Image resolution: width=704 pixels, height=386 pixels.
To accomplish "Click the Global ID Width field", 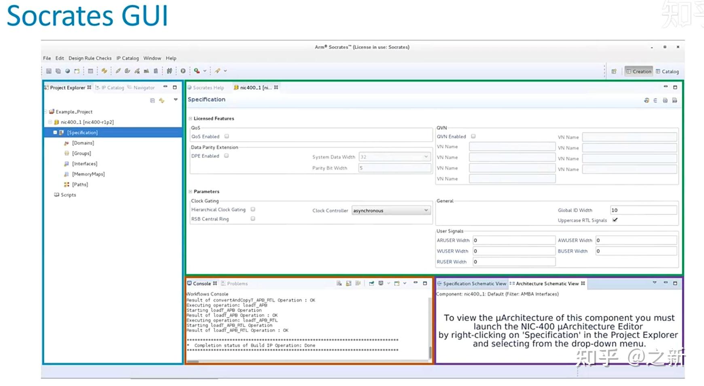I will 643,210.
